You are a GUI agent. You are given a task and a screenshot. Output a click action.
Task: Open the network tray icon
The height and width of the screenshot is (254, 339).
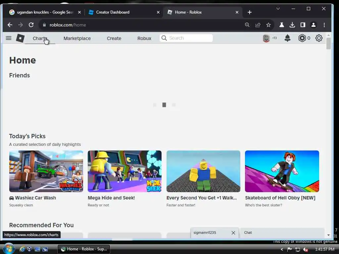click(x=298, y=249)
